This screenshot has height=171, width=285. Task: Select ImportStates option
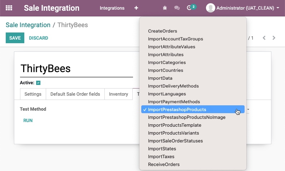pyautogui.click(x=193, y=149)
